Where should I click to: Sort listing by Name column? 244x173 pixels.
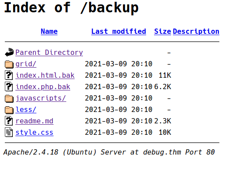point(49,32)
